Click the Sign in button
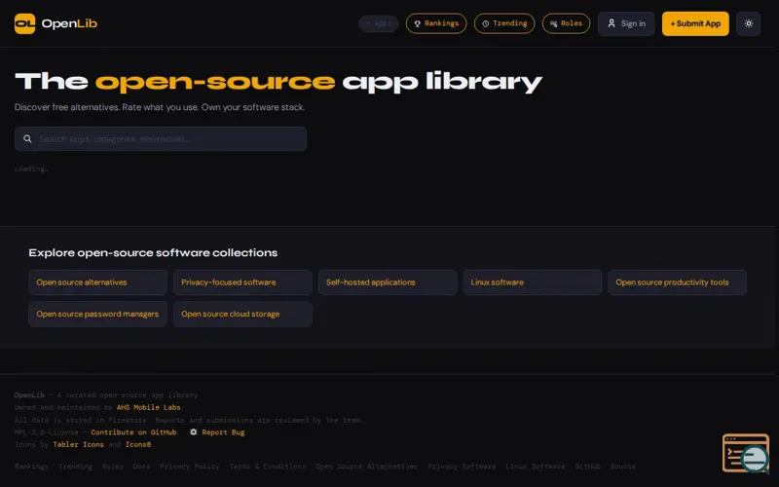This screenshot has height=487, width=779. click(x=626, y=23)
